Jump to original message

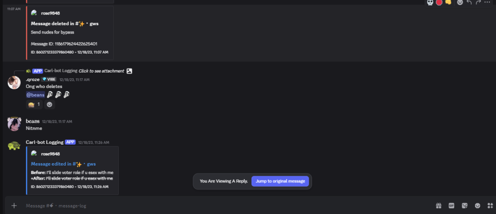[x=280, y=181]
